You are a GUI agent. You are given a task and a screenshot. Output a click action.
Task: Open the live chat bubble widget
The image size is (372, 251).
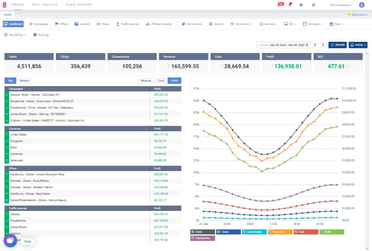point(10,241)
